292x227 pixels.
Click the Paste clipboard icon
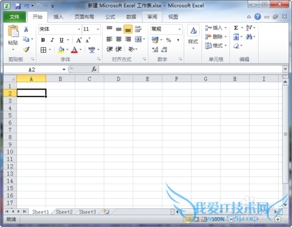(x=13, y=31)
